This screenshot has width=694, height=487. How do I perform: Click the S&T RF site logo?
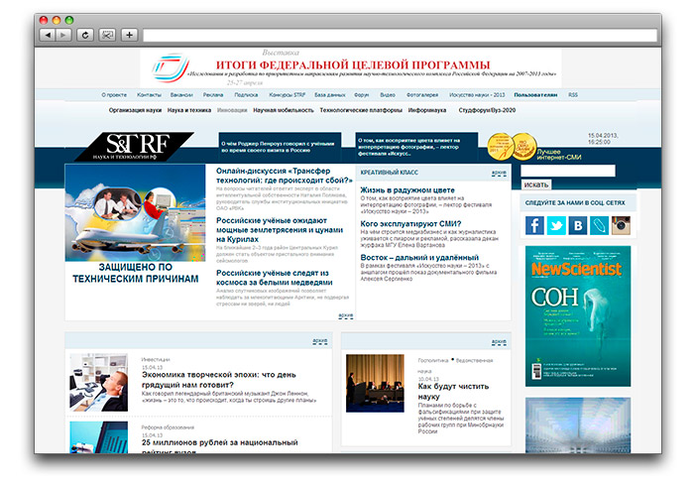pos(138,146)
